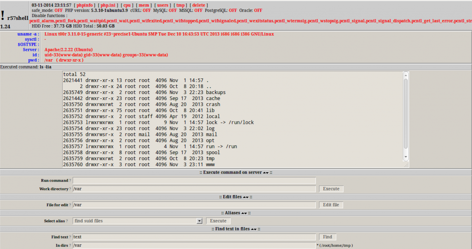The width and height of the screenshot is (472, 249).
Task: Open the Select alias dropdown
Action: point(199,221)
